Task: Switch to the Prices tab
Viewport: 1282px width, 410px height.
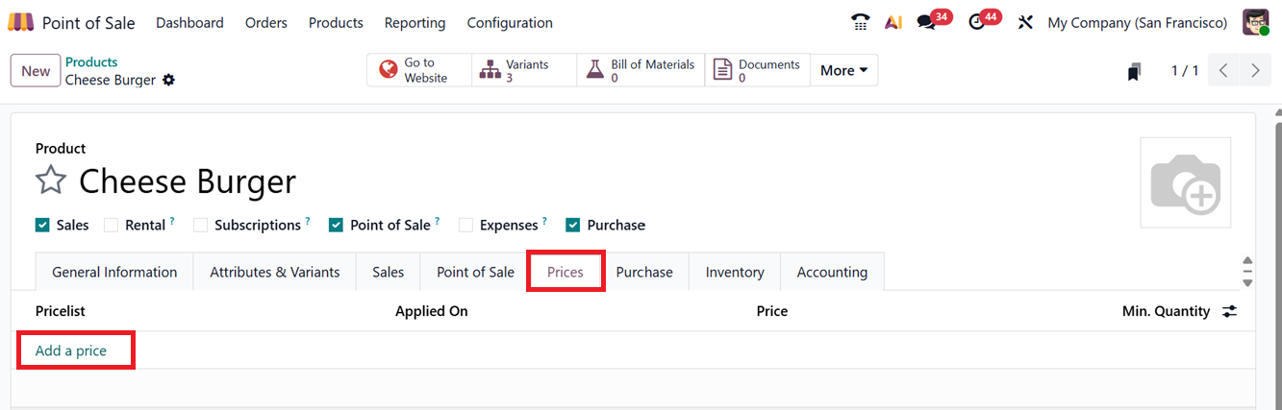Action: pos(566,272)
